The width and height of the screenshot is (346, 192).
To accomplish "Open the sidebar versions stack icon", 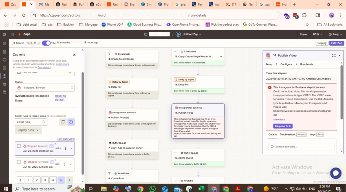I will coord(4,92).
